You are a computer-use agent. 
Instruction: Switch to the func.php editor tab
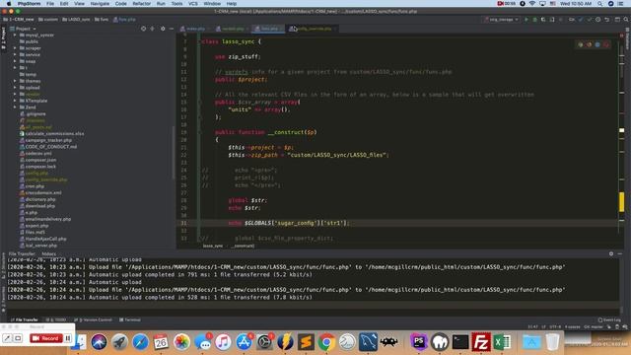269,29
